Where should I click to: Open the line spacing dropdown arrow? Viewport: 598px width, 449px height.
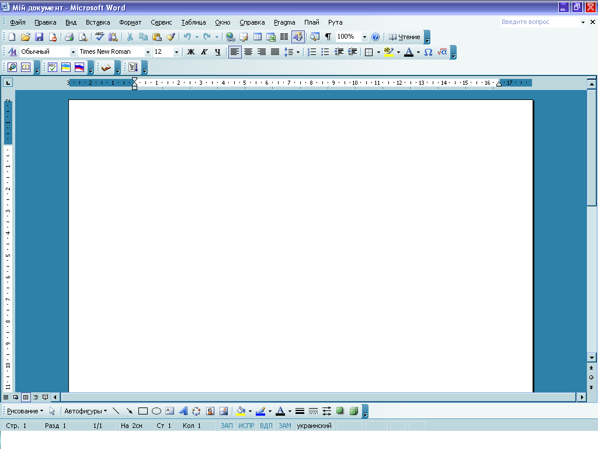point(298,52)
